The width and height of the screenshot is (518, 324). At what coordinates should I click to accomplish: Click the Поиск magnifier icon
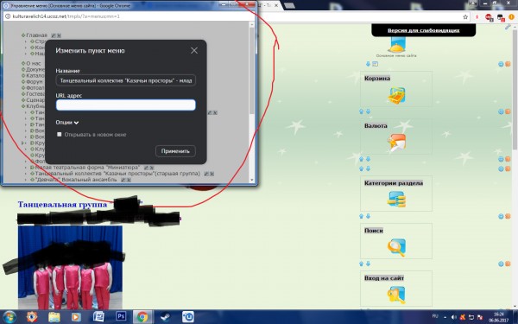(396, 247)
